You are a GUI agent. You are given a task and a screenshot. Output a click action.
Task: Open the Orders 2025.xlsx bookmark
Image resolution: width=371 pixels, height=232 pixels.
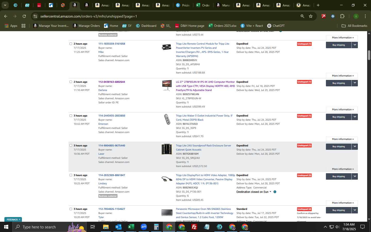[x=222, y=26]
